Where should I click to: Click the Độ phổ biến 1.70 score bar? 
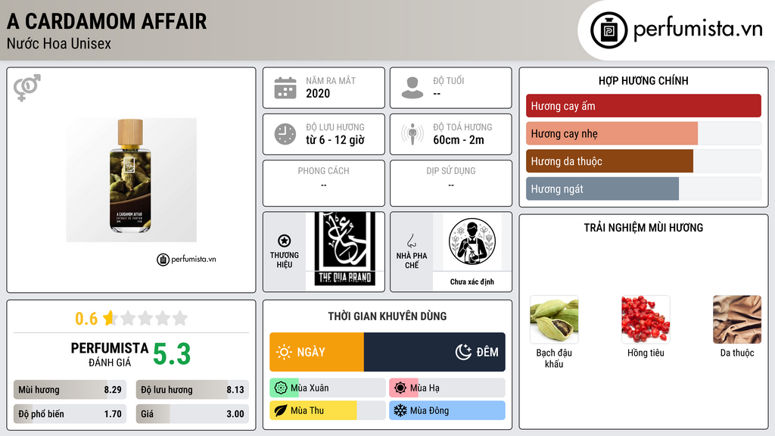click(70, 414)
